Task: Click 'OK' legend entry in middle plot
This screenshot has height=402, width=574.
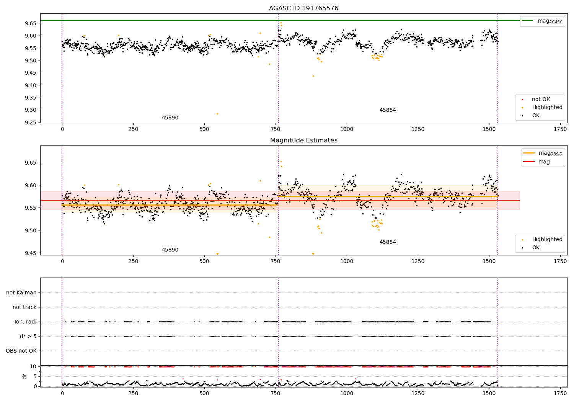Action: click(x=536, y=248)
